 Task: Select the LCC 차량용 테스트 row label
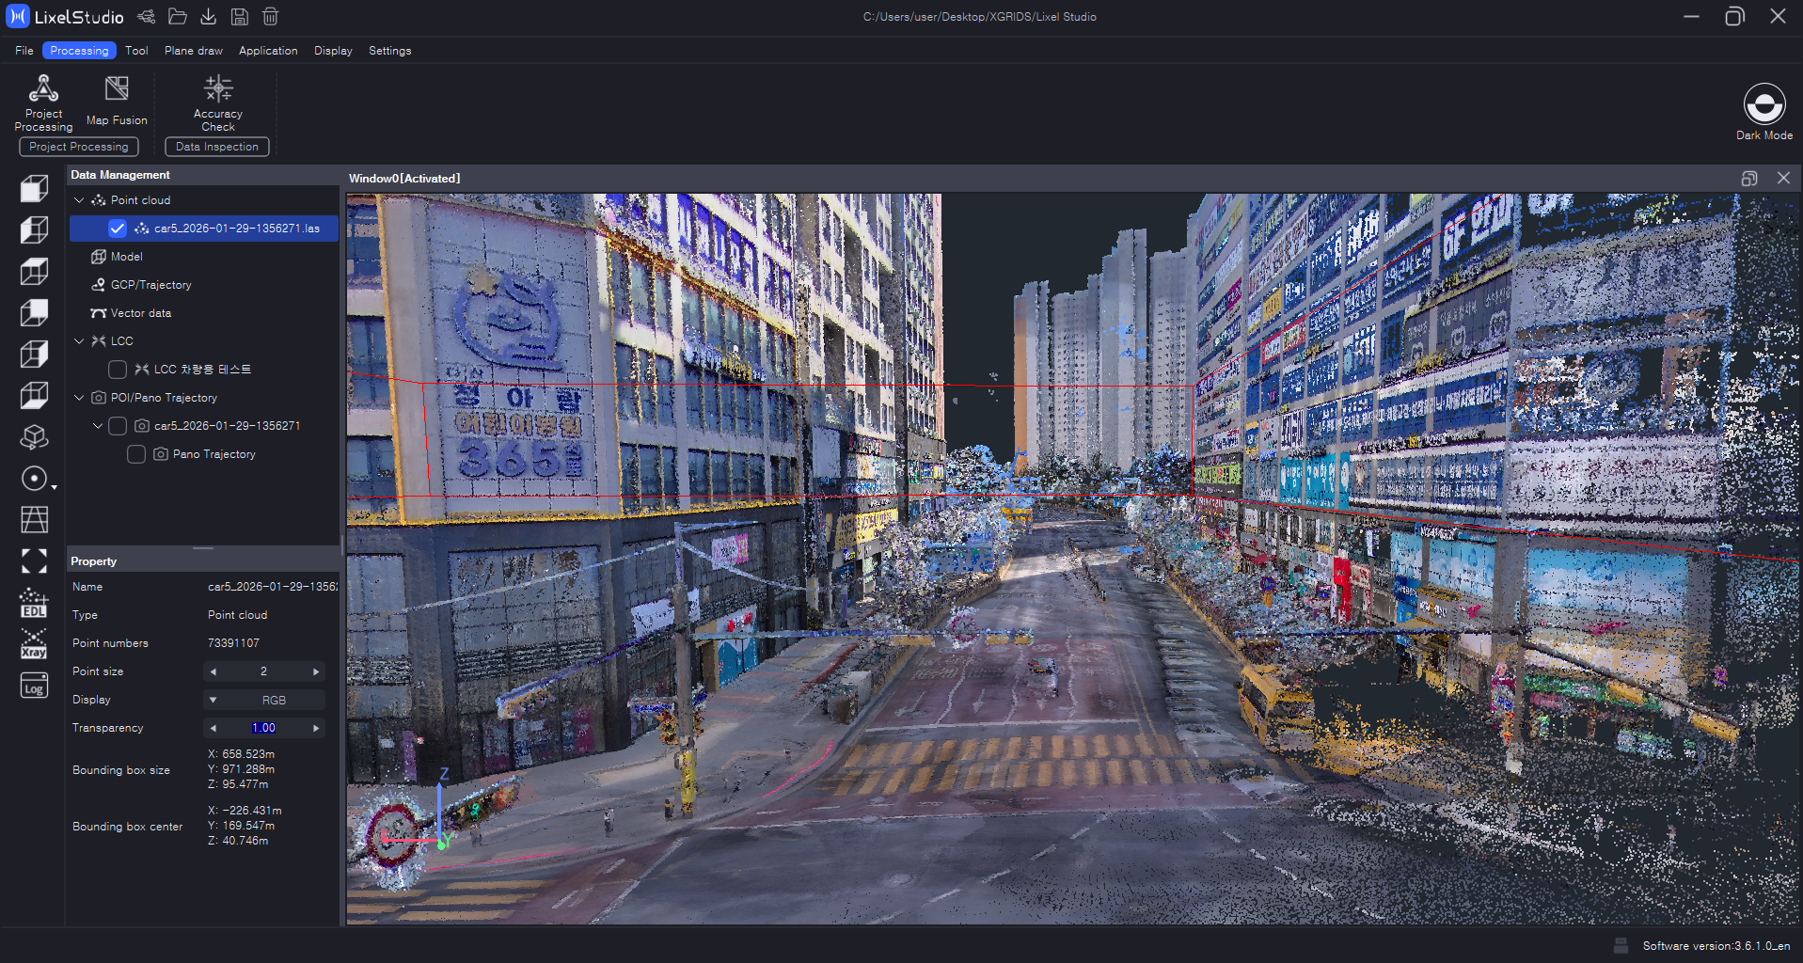pos(202,370)
